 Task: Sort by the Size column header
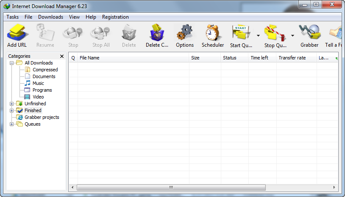click(x=205, y=58)
